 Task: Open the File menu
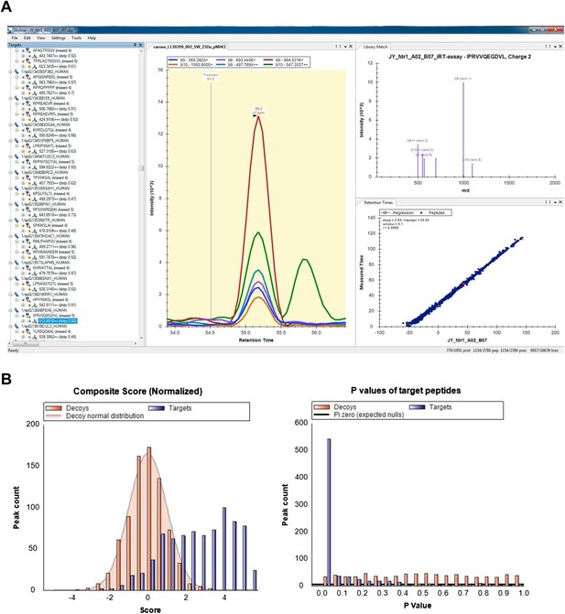click(15, 38)
